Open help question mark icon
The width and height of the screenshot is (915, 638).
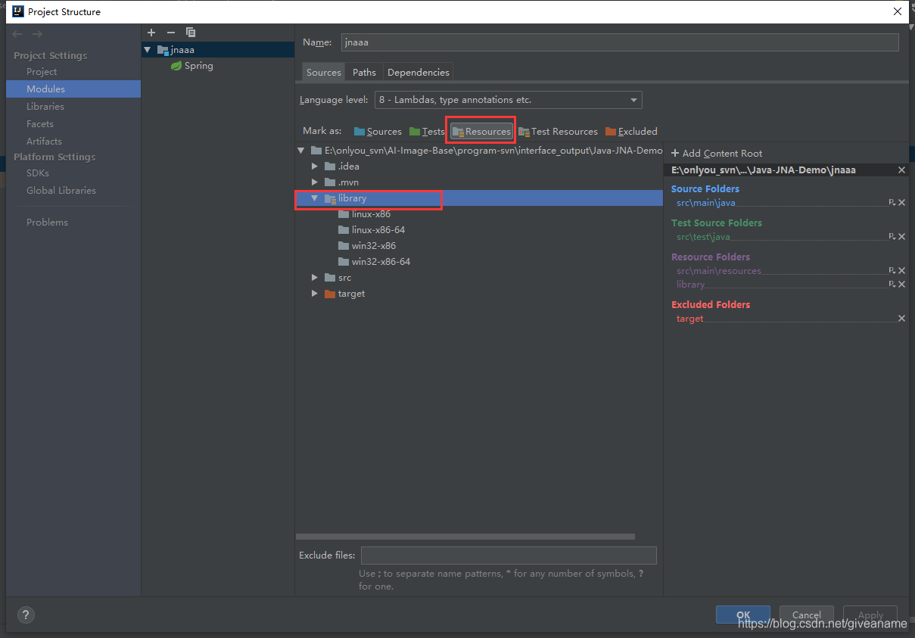coord(26,615)
